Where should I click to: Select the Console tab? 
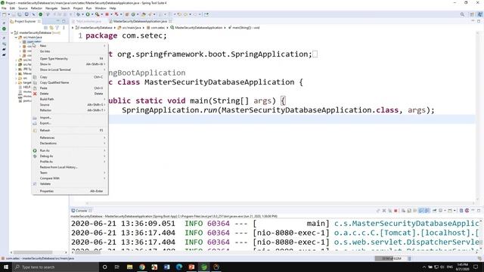(81, 211)
